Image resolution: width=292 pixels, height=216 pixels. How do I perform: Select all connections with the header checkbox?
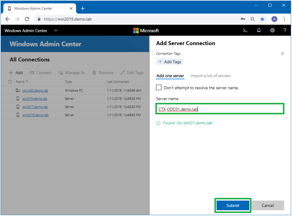(x=10, y=81)
